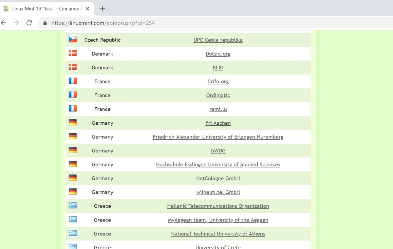Click the Germany flag in FH Aachen row
The height and width of the screenshot is (249, 393).
point(72,123)
